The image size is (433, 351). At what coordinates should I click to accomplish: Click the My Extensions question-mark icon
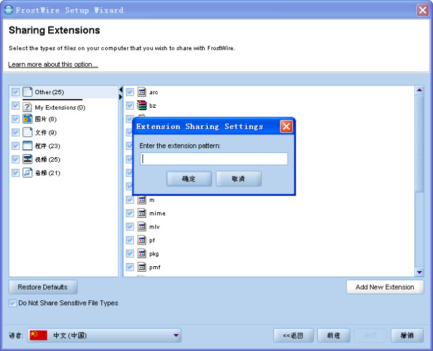pos(27,107)
